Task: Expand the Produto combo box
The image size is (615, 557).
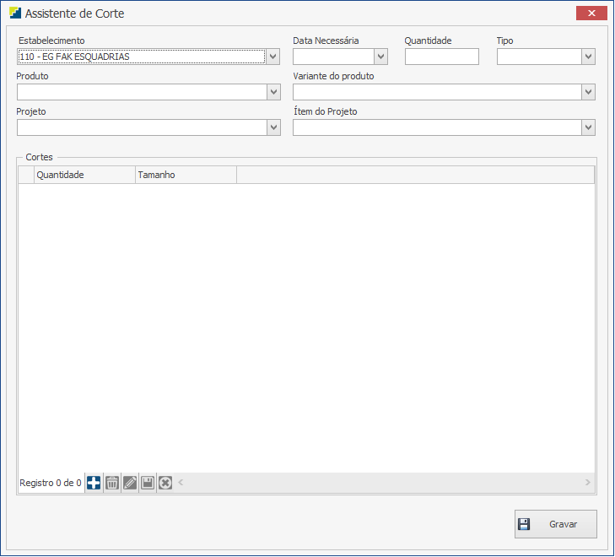Action: pyautogui.click(x=272, y=93)
